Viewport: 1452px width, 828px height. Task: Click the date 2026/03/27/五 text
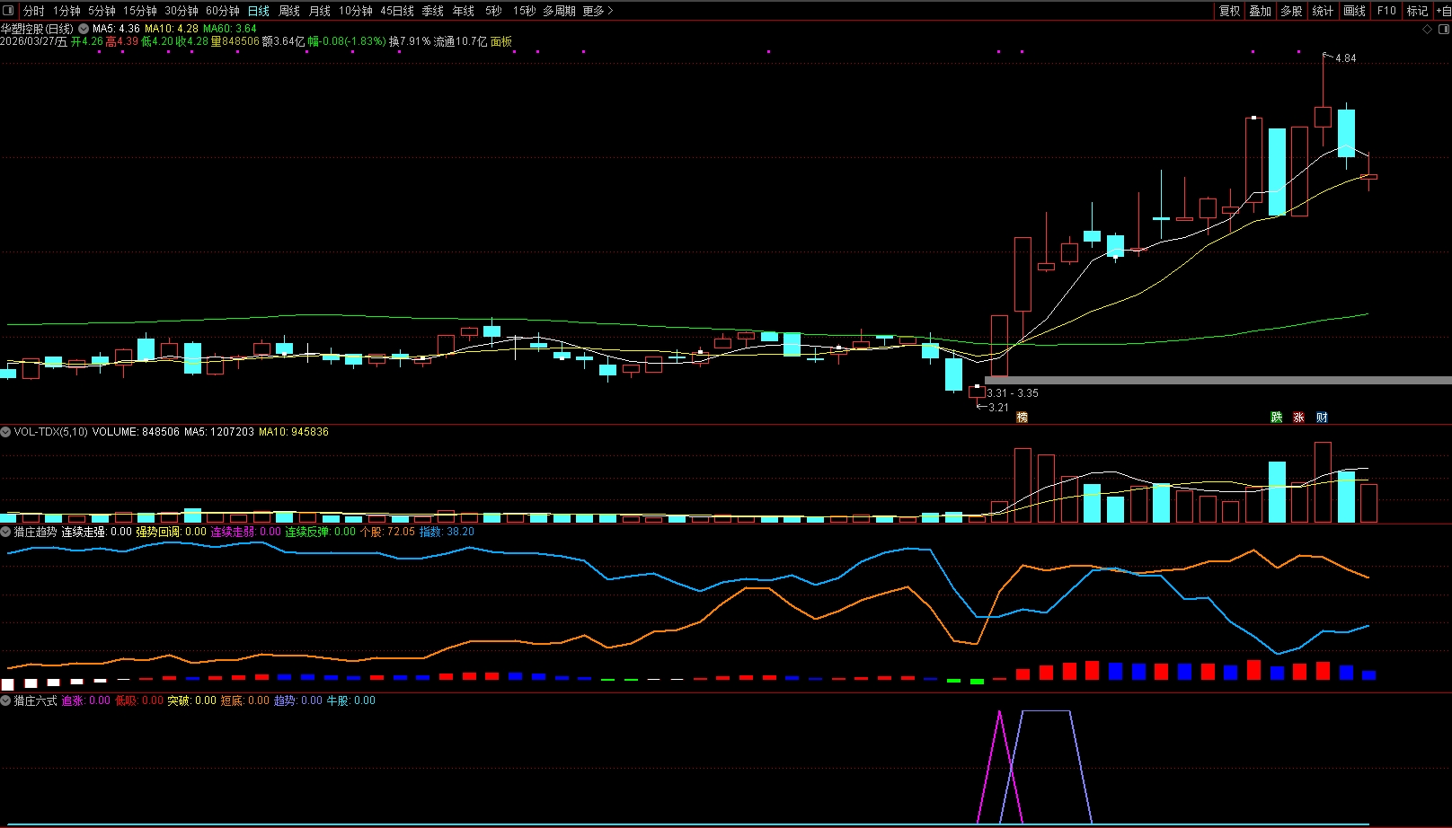tap(34, 41)
